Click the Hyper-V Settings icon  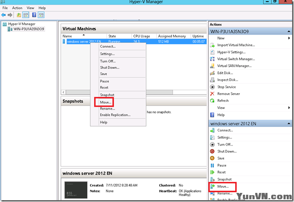pos(212,52)
